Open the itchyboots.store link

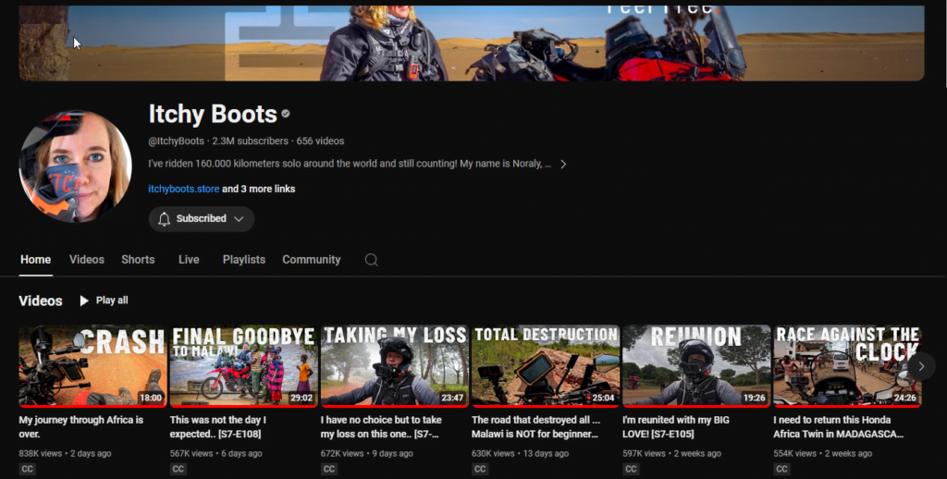point(184,189)
